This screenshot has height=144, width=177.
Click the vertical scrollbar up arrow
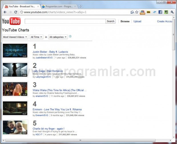click(x=174, y=17)
